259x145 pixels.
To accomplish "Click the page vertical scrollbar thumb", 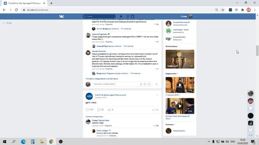I will pyautogui.click(x=257, y=50).
